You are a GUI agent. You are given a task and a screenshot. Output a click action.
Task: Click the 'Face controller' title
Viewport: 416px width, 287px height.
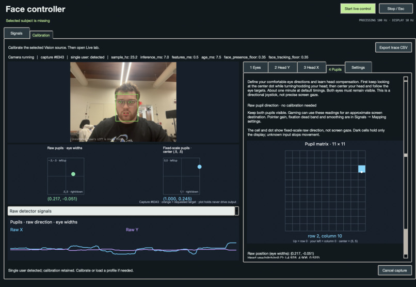(x=35, y=9)
